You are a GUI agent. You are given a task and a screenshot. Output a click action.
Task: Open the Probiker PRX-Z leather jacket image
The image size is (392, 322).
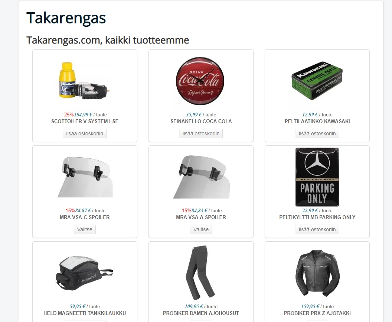(317, 273)
